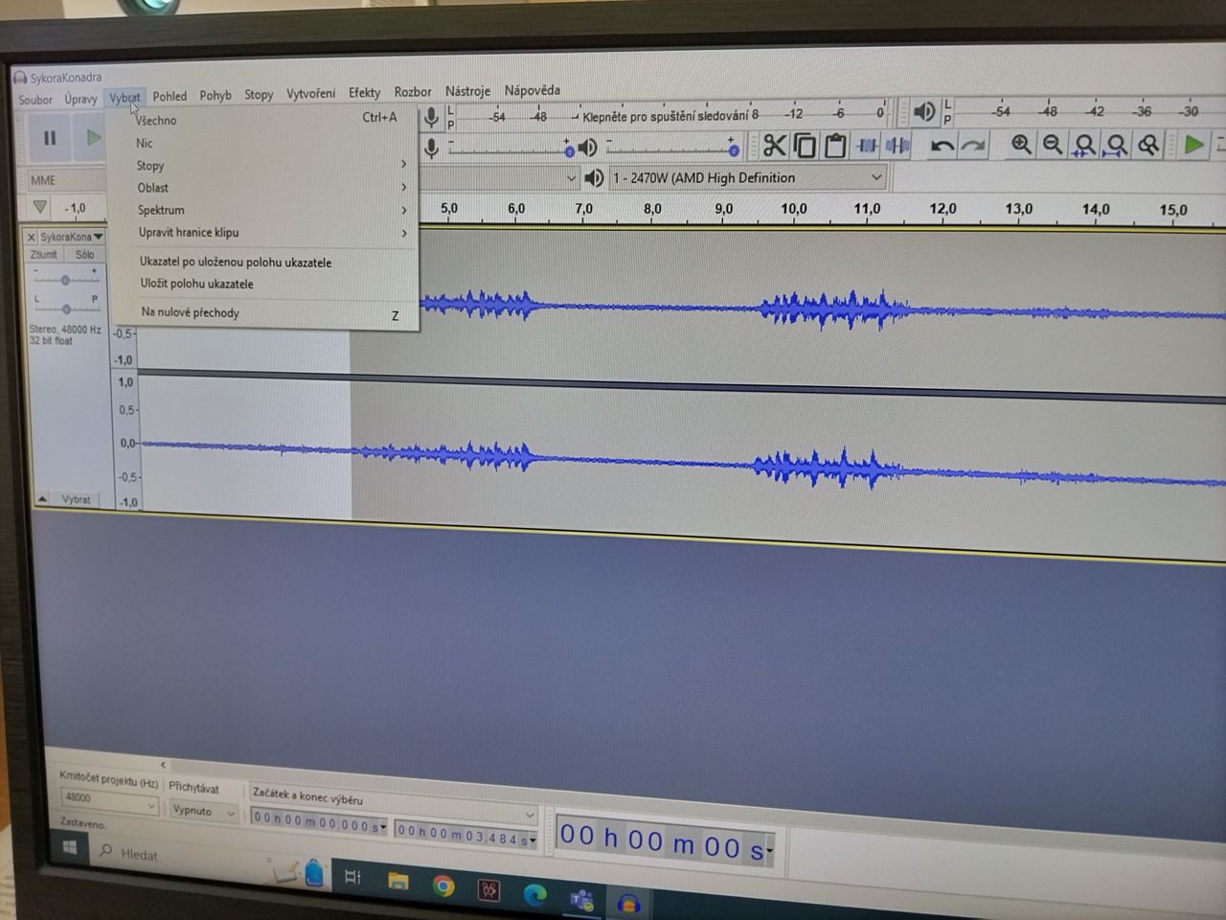1226x920 pixels.
Task: Click the Undo arrow icon
Action: (x=942, y=146)
